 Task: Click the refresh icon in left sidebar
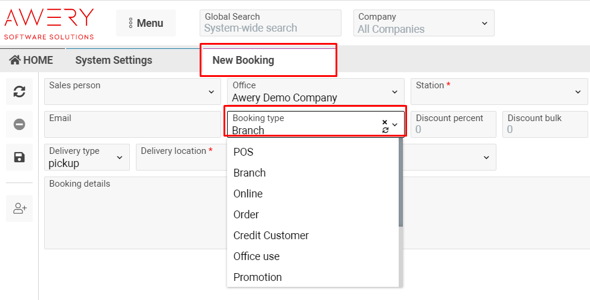(19, 91)
